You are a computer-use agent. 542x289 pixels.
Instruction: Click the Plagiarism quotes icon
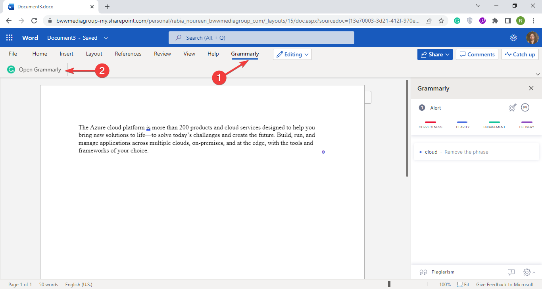coord(423,272)
